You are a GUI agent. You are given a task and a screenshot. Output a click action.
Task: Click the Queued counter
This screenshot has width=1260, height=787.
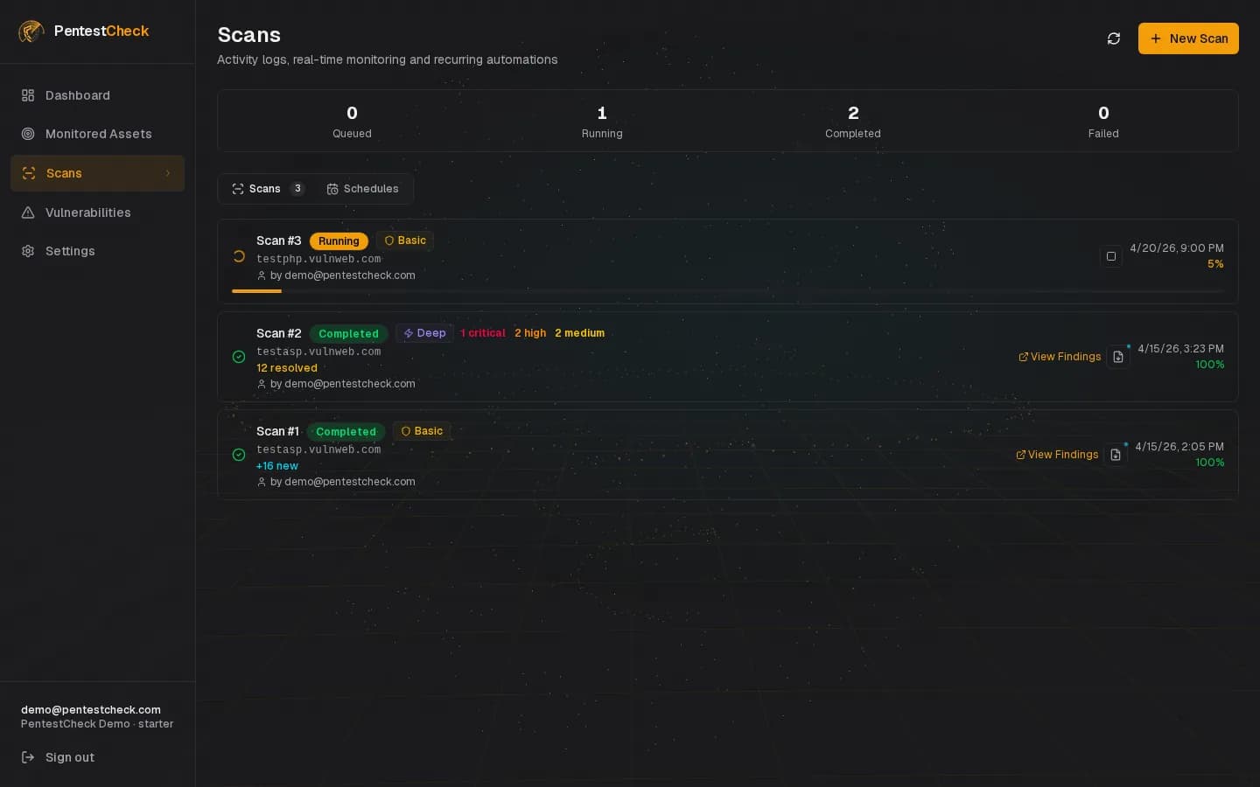click(352, 122)
